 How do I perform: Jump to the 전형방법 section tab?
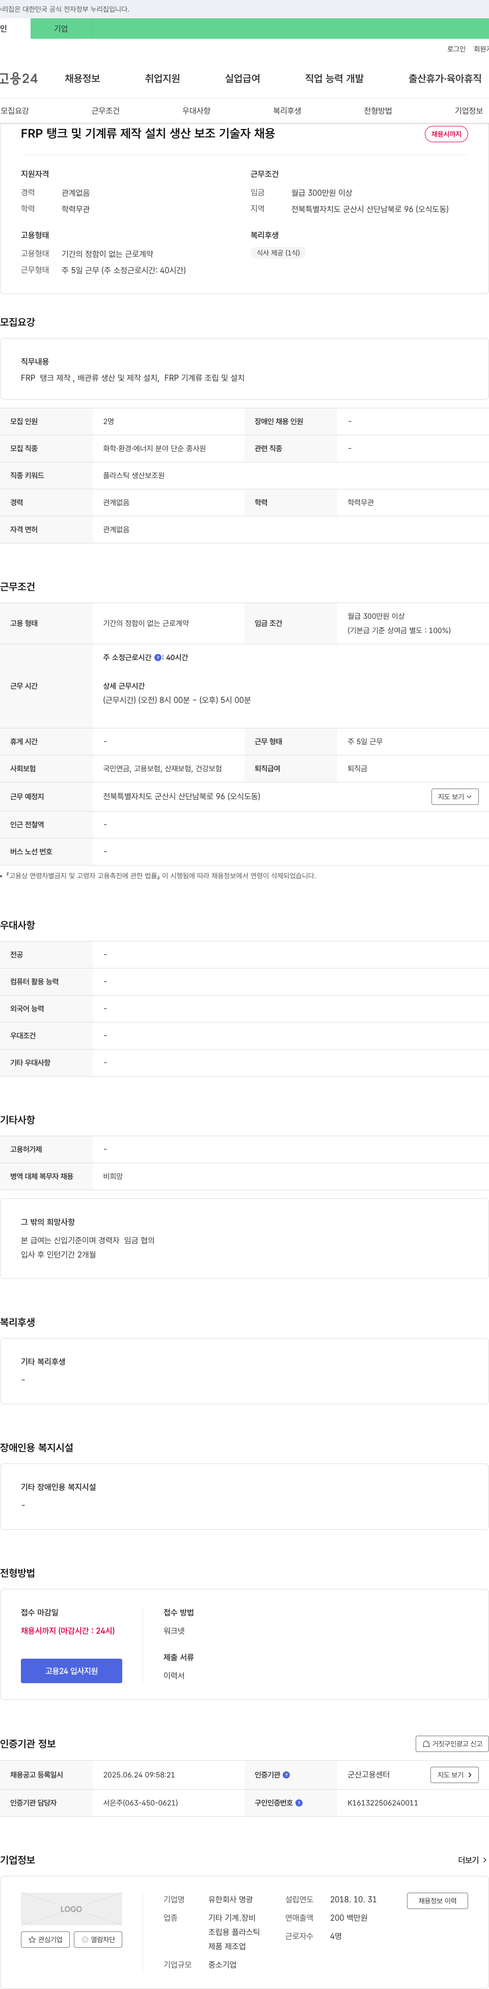point(378,111)
